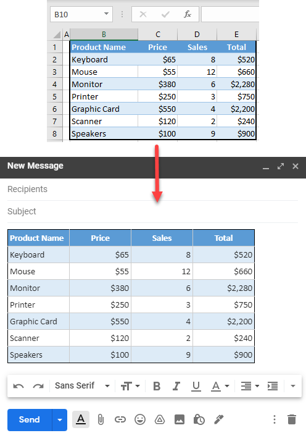Click the Excel confirm entry checkmark
This screenshot has width=306, height=433.
click(x=165, y=14)
